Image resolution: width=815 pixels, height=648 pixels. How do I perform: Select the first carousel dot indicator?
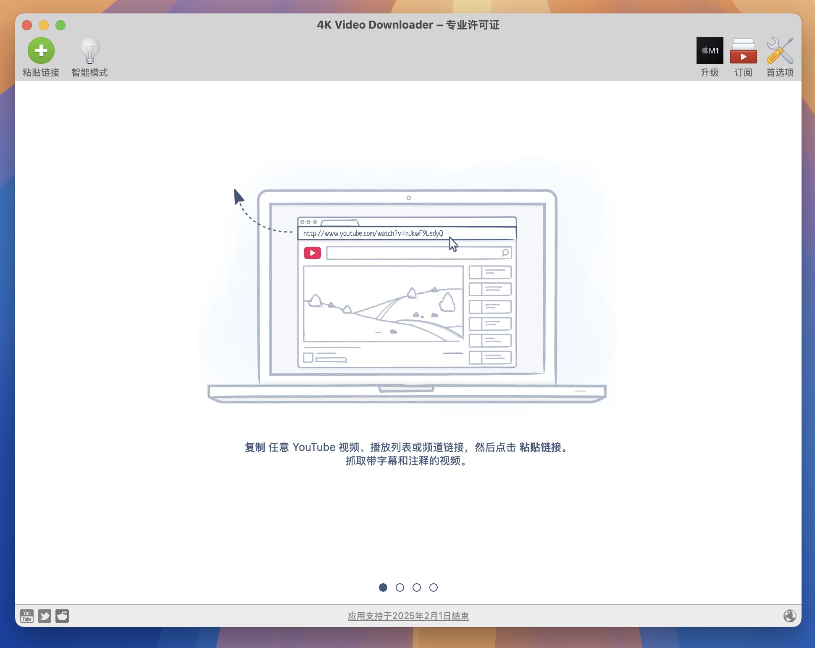pos(382,587)
